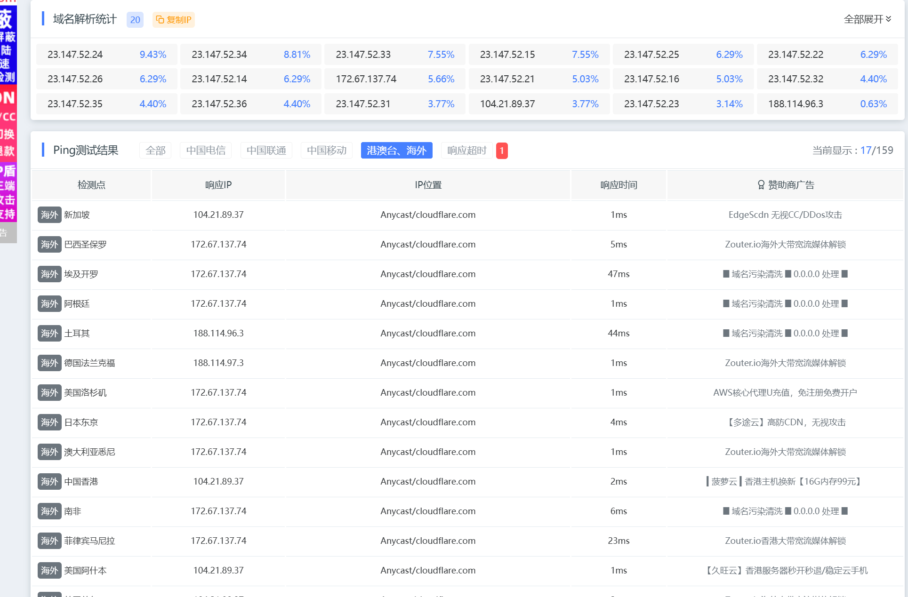Screen dimensions: 908x597
Task: Click the red timeout count badge
Action: (502, 151)
